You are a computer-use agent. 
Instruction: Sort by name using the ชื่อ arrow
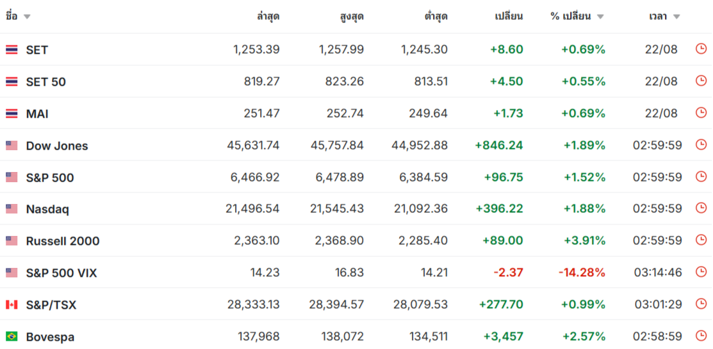27,17
